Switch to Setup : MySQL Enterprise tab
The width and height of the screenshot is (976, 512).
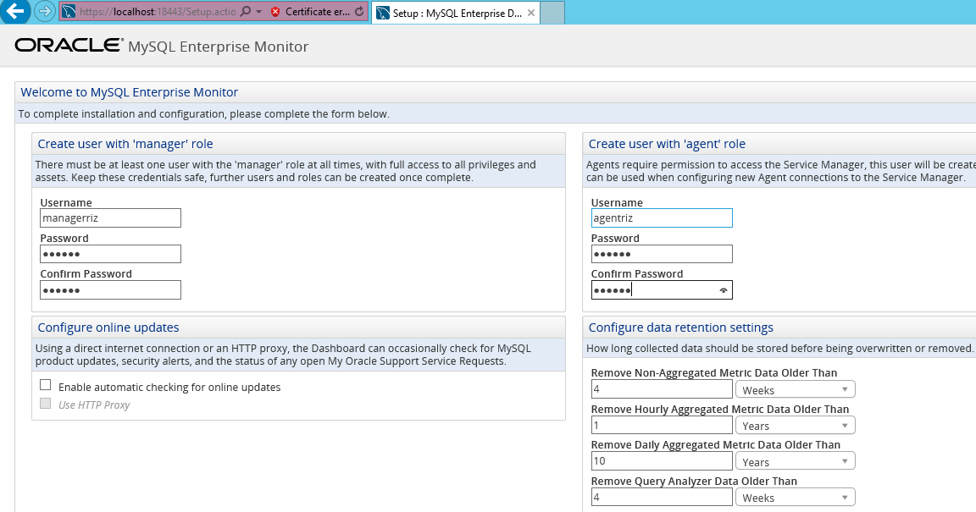click(456, 13)
